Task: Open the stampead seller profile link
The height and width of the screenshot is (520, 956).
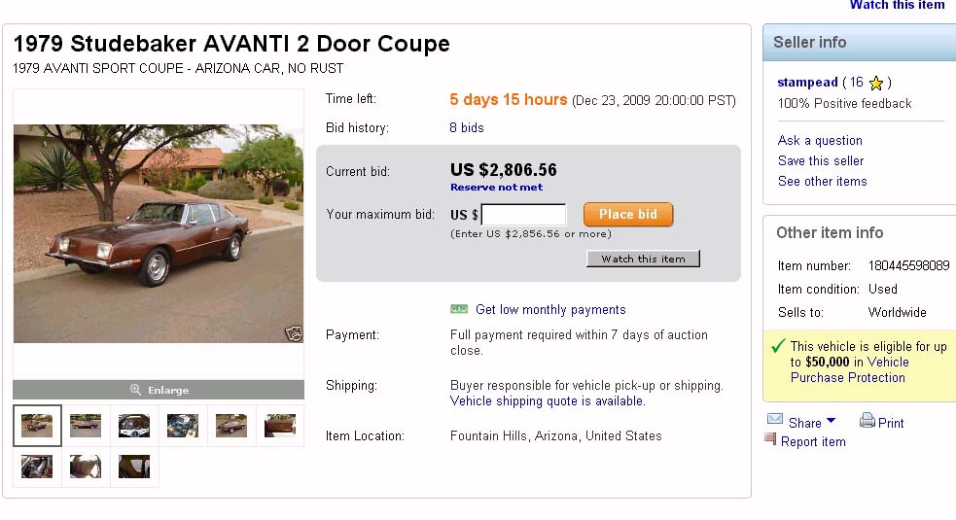Action: coord(807,83)
